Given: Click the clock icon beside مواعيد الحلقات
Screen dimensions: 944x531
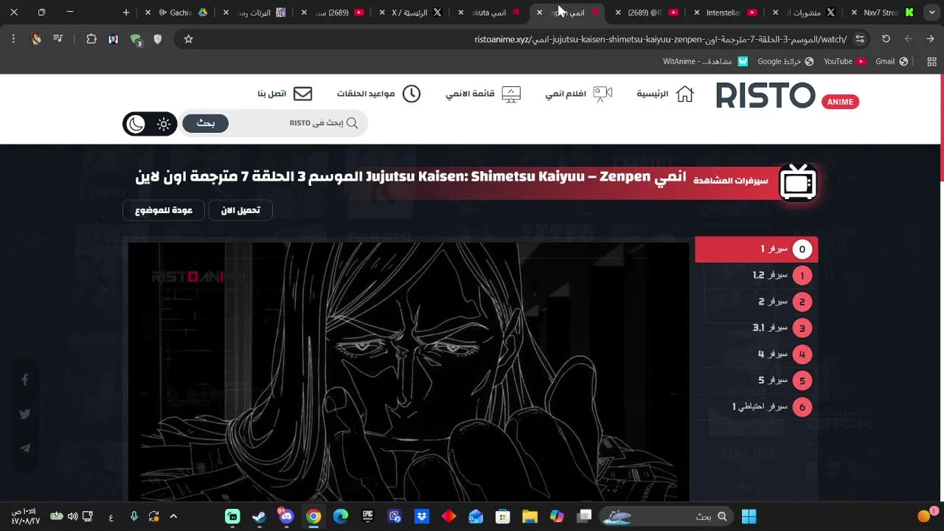Looking at the screenshot, I should (412, 94).
